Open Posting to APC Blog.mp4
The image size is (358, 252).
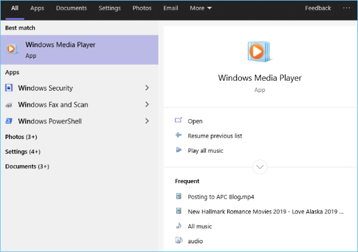tap(221, 197)
